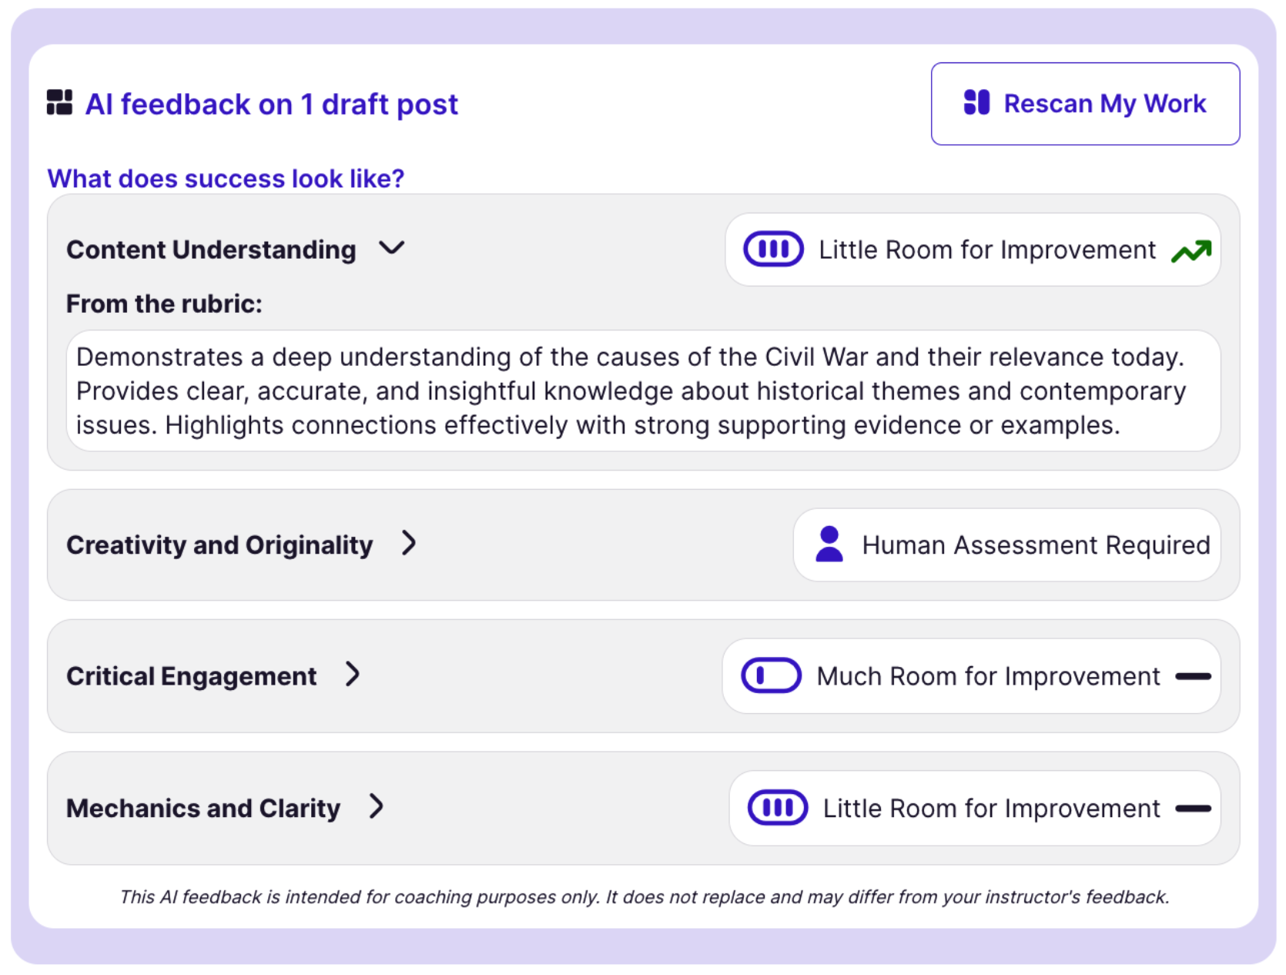
Task: Click the Much Room for Improvement badge
Action: point(971,676)
